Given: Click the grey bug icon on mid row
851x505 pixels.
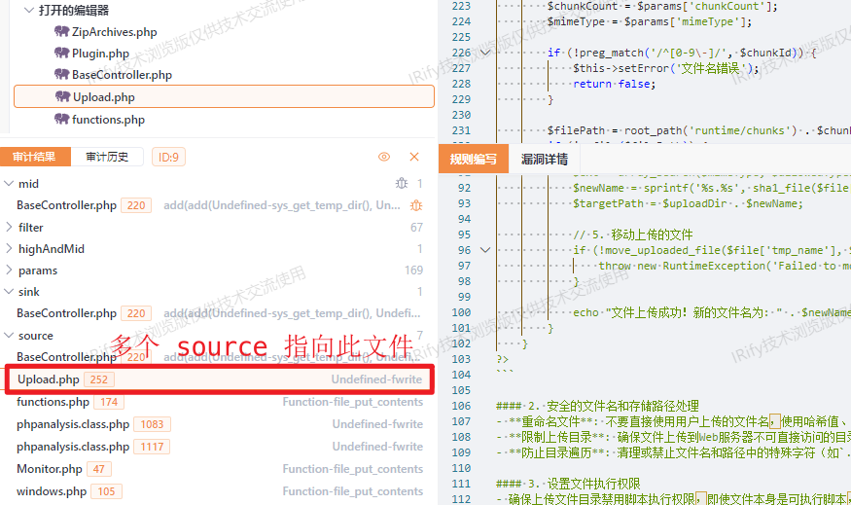Looking at the screenshot, I should [x=402, y=184].
